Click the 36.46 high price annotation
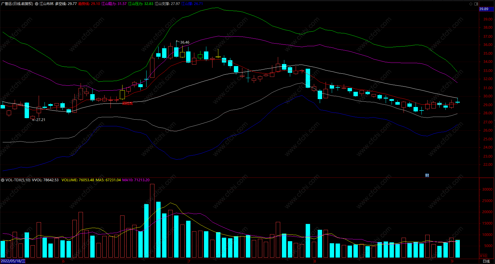Image resolution: width=495 pixels, height=264 pixels. pyautogui.click(x=185, y=42)
